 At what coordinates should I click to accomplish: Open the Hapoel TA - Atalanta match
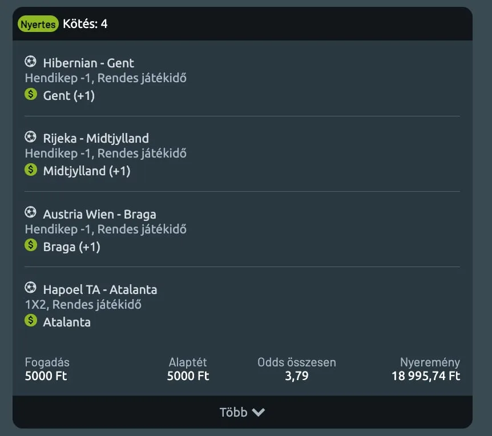click(x=100, y=289)
